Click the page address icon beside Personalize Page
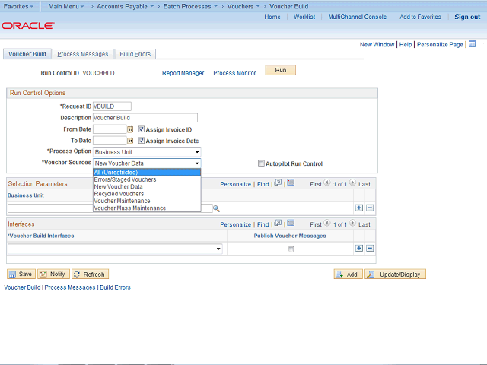 (x=472, y=44)
